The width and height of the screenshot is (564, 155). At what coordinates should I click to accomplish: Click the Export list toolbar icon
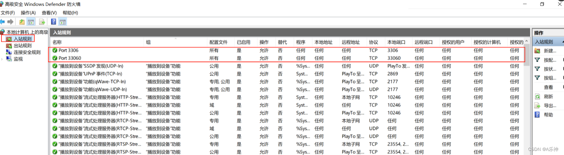coord(42,22)
